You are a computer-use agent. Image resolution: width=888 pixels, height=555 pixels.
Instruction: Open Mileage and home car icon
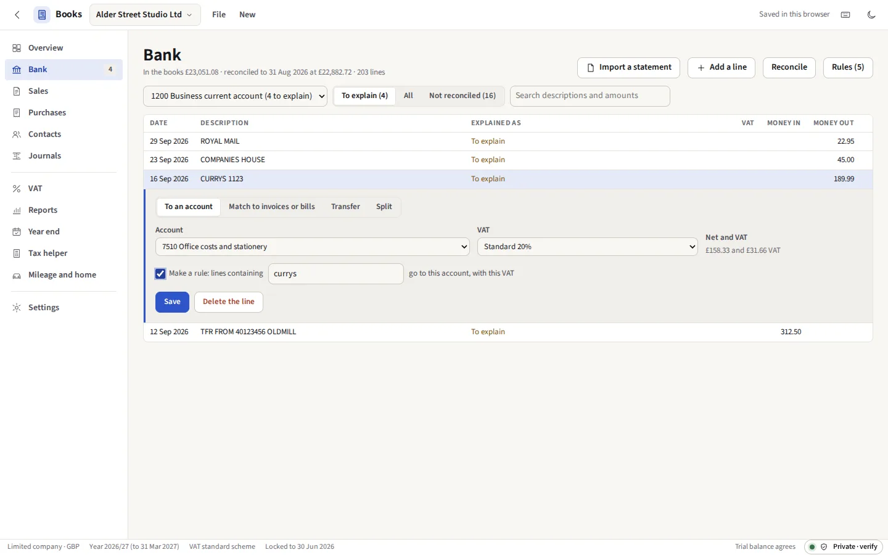(17, 275)
